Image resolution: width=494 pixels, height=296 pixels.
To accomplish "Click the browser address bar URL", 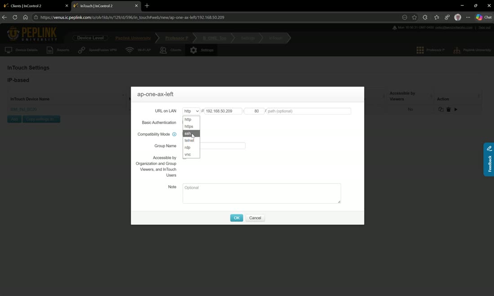I will pyautogui.click(x=132, y=17).
